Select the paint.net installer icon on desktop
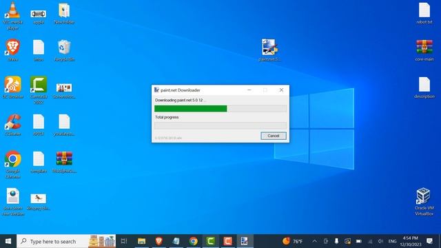Screen dimensions: 441x248 [269, 50]
